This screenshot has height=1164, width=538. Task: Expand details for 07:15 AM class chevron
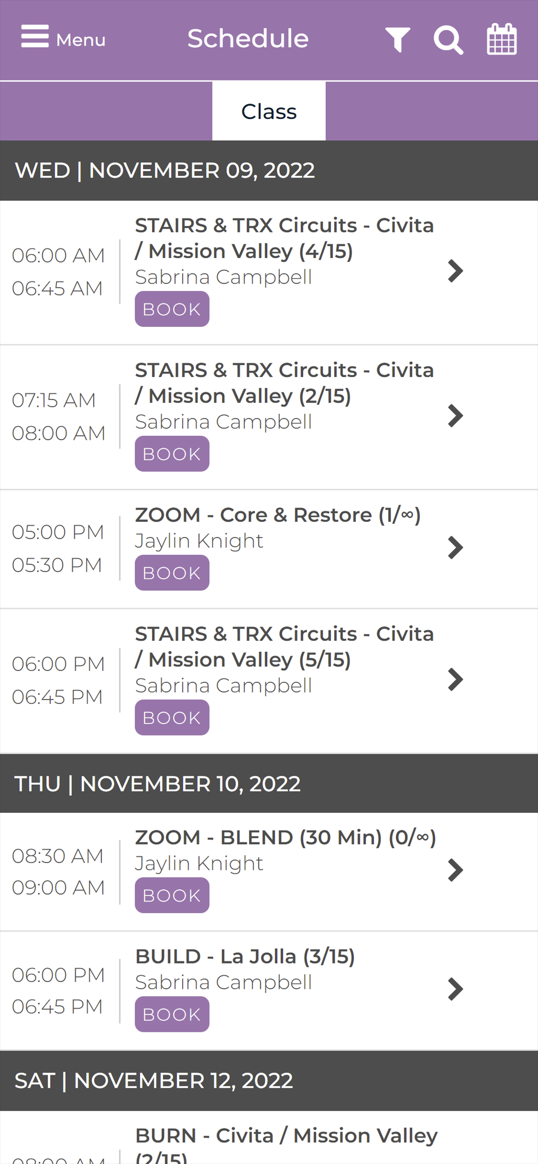pyautogui.click(x=455, y=416)
